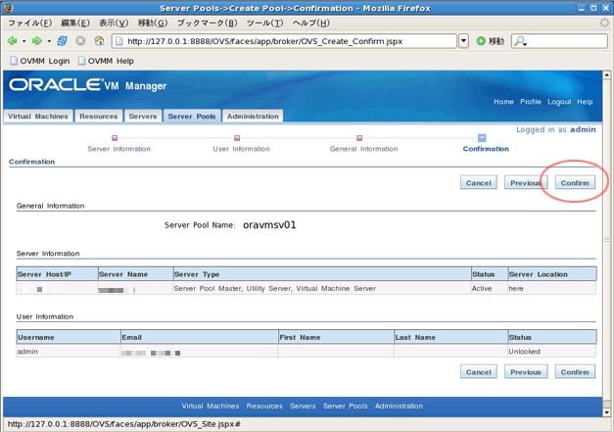Click the Profile link in header
Screen dimensions: 614x432
point(531,102)
